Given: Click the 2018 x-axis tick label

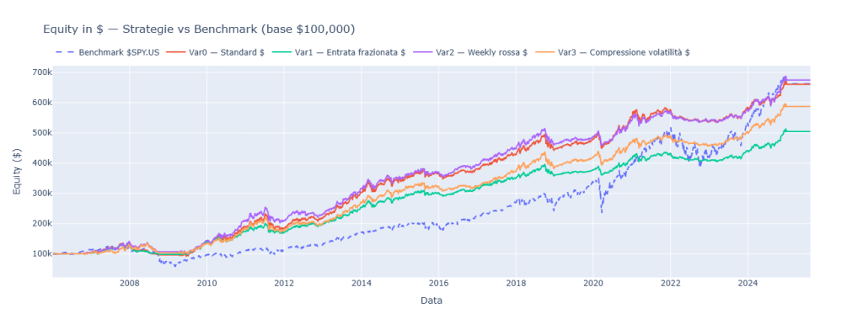Looking at the screenshot, I should (516, 283).
